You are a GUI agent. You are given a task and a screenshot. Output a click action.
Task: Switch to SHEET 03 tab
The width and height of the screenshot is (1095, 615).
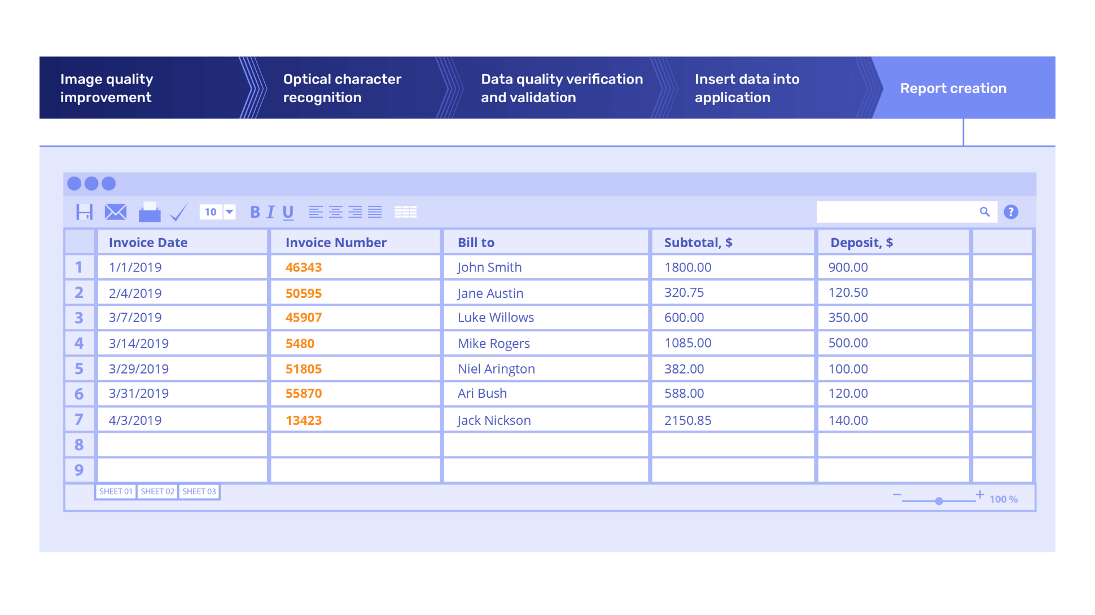[x=199, y=491]
